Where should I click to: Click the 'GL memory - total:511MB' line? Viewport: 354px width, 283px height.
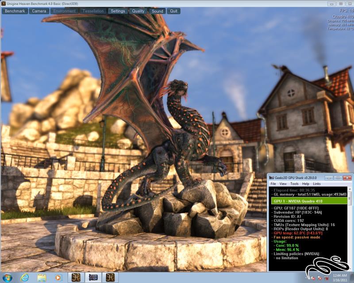click(309, 194)
